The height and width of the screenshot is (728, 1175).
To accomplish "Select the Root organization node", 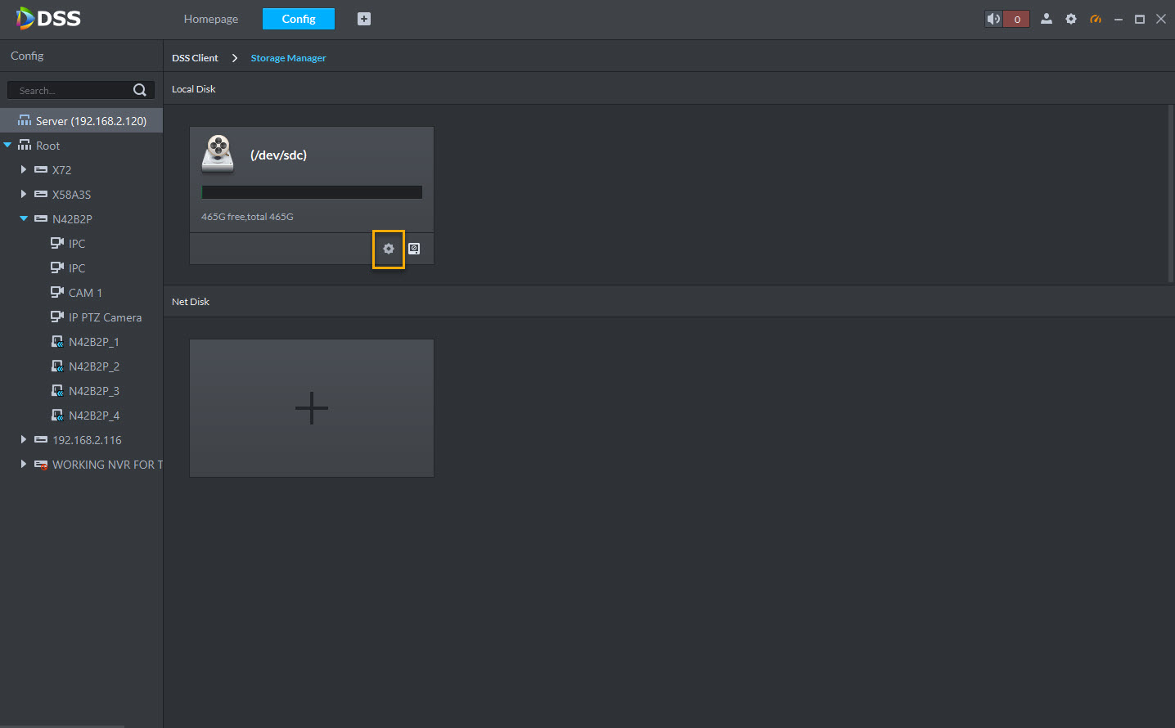I will 47,146.
